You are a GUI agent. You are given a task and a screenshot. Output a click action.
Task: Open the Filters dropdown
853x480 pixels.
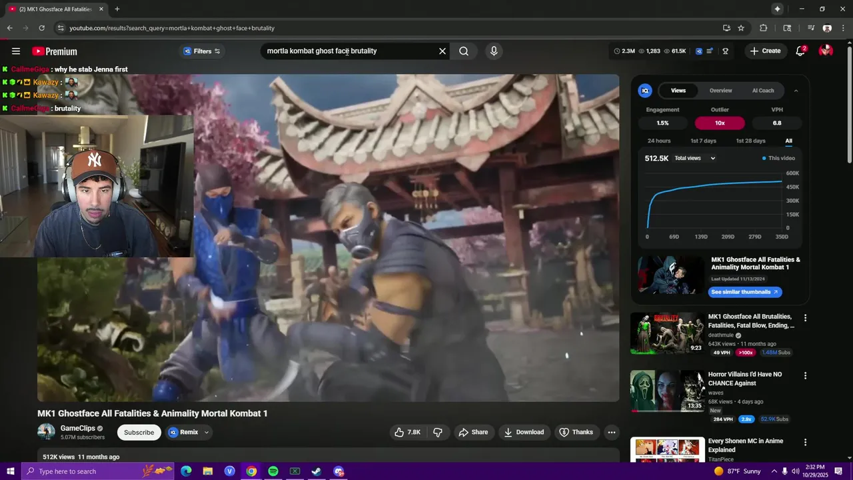pos(202,51)
